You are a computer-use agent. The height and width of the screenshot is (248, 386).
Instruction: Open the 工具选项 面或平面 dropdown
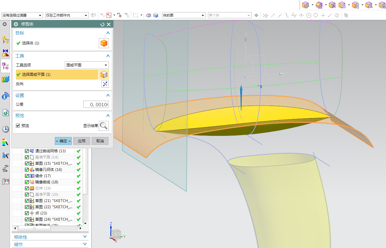86,65
